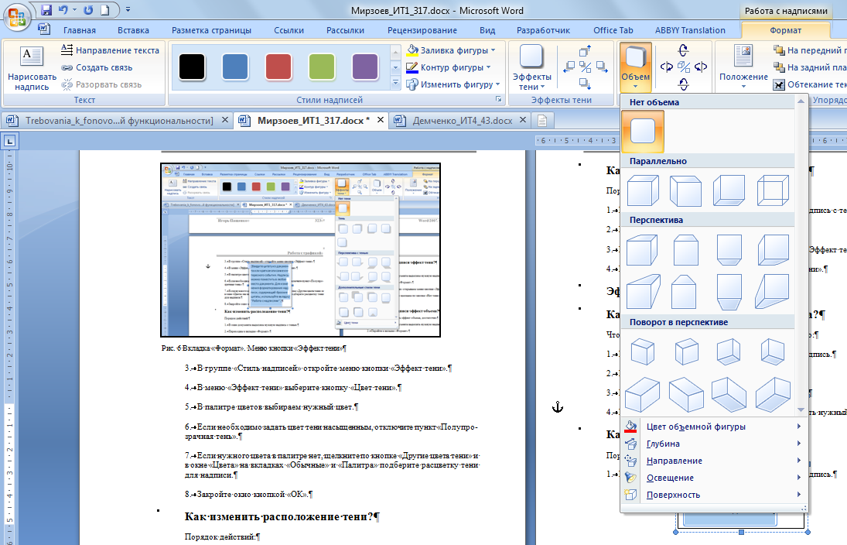Open the Положение position dropdown

[x=743, y=67]
